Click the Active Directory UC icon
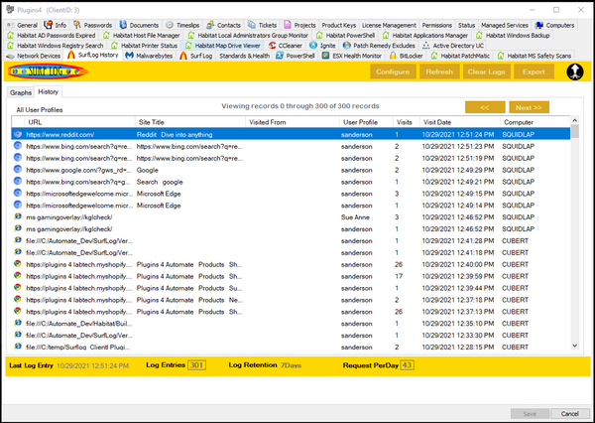The width and height of the screenshot is (595, 423). 426,46
